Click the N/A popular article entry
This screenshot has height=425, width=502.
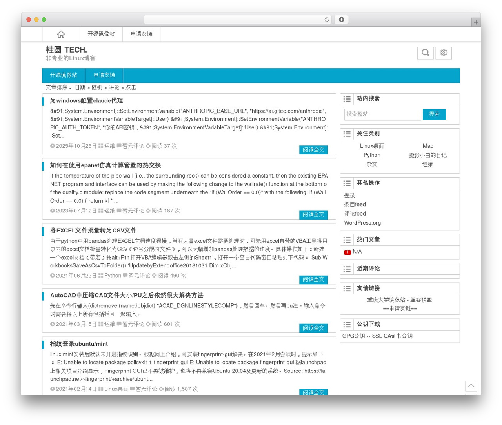point(357,252)
